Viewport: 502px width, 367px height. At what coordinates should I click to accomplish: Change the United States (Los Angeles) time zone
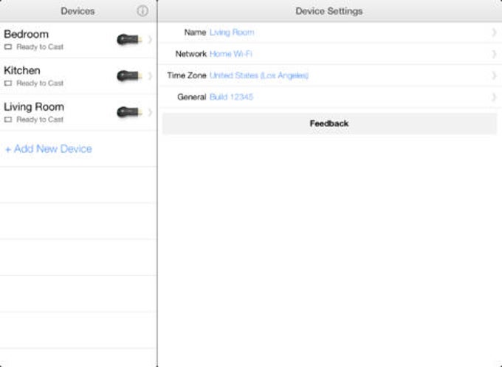259,75
